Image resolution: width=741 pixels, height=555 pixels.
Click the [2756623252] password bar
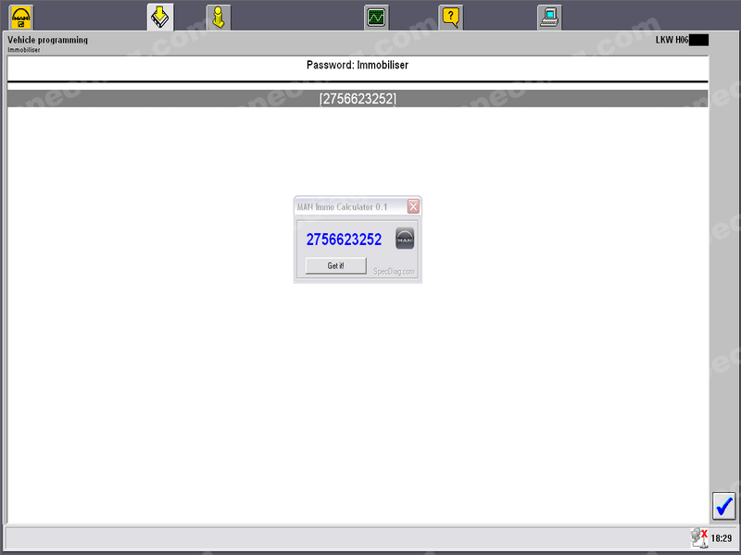[358, 99]
